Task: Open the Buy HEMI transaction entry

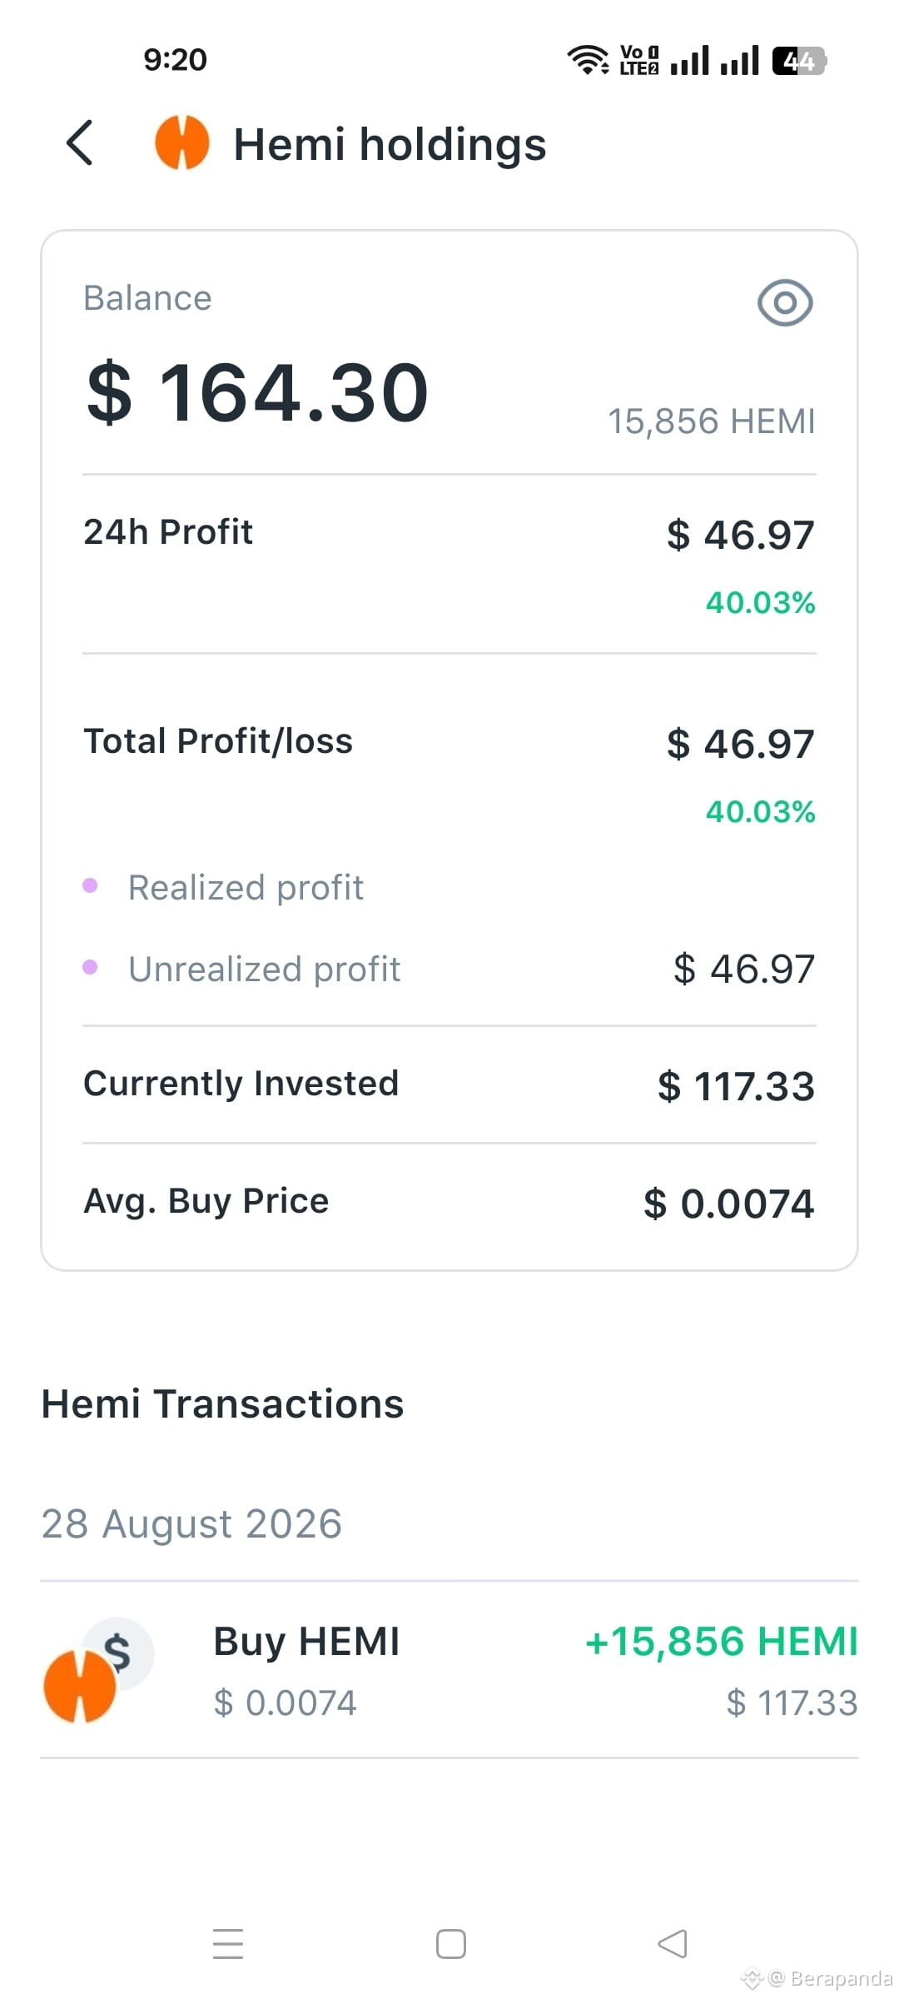Action: point(449,1670)
